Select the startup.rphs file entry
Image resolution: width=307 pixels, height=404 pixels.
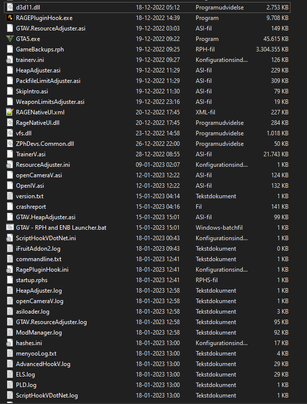(x=32, y=280)
